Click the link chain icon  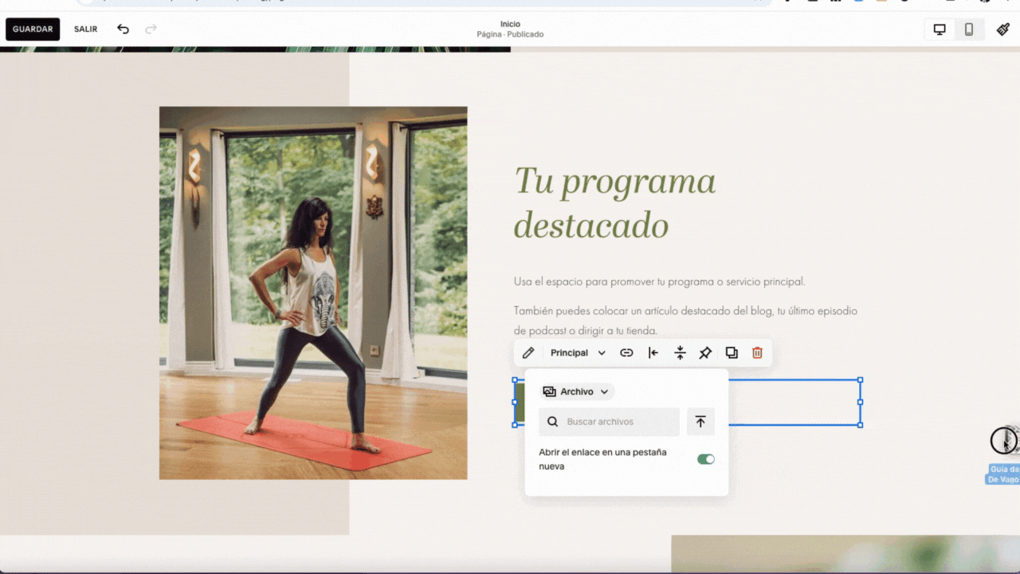coord(626,353)
